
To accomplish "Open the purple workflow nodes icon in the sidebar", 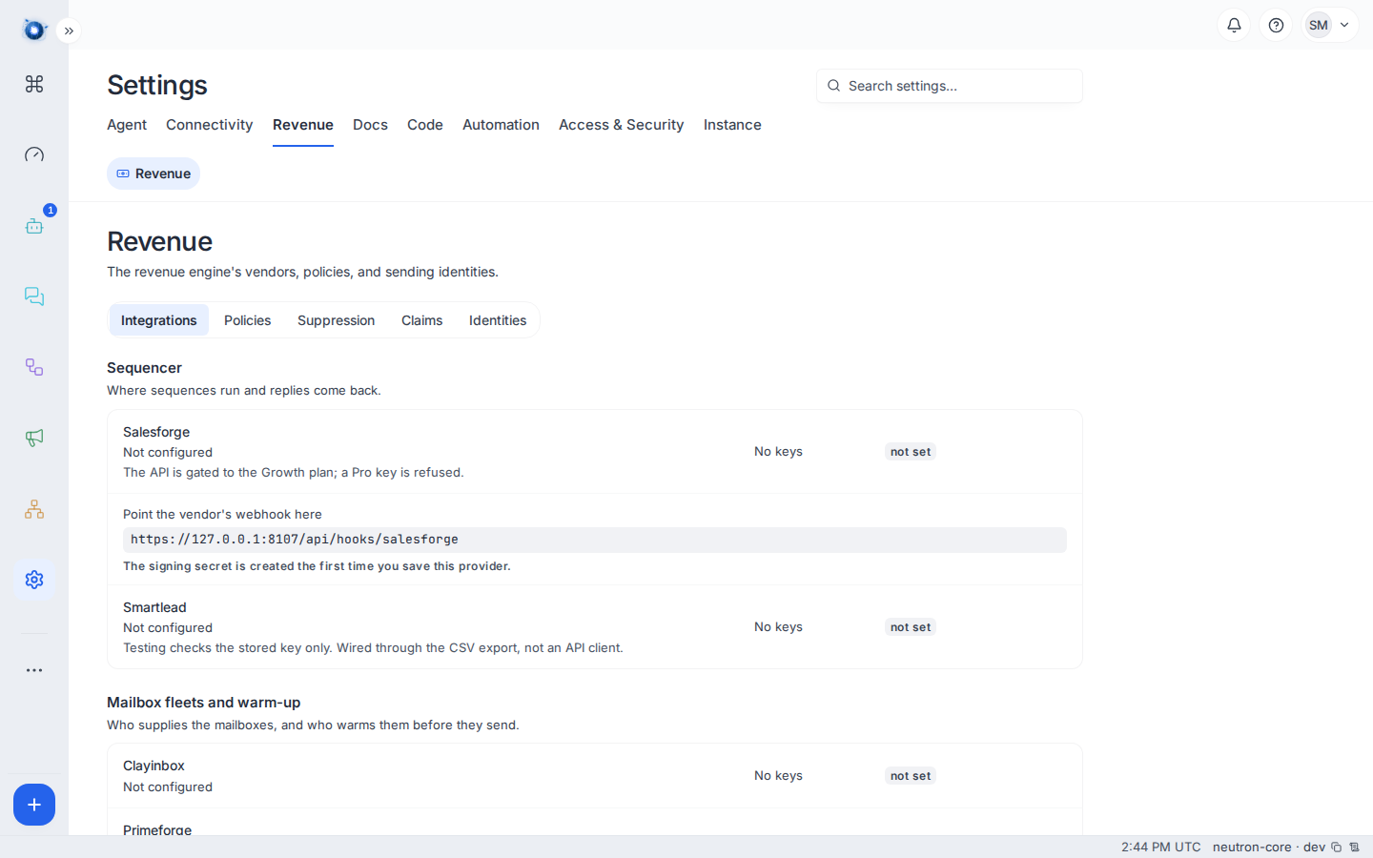I will click(34, 367).
